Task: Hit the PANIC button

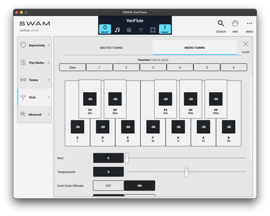Action: (165, 29)
